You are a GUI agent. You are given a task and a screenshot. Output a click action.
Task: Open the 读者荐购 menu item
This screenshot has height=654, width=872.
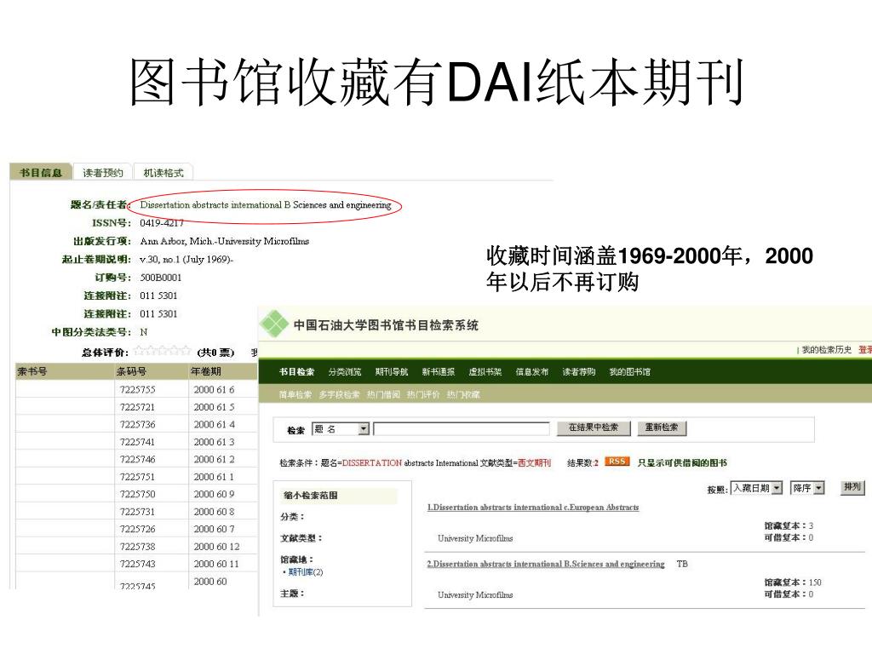(x=579, y=371)
